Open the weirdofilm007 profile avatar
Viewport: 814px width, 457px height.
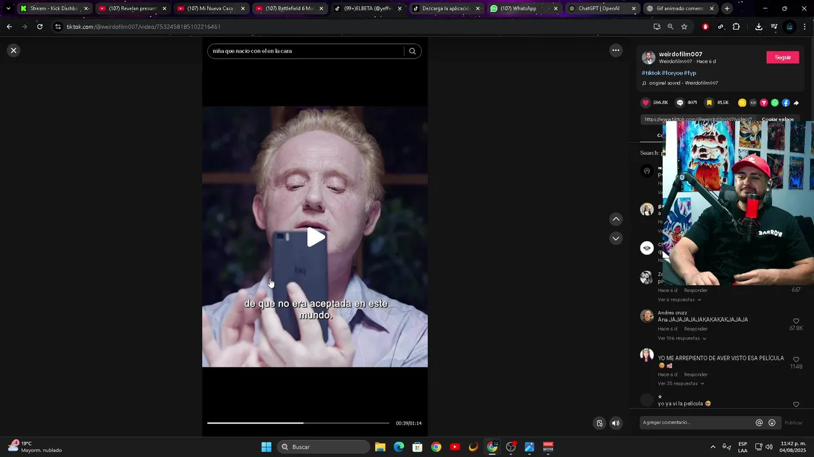[649, 58]
